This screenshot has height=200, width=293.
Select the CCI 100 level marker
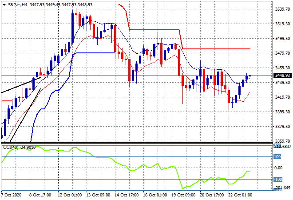tap(277, 157)
